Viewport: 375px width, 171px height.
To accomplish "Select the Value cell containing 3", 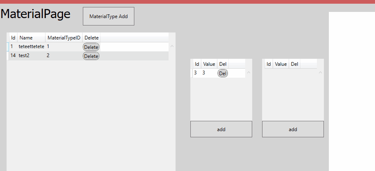I will coord(204,73).
